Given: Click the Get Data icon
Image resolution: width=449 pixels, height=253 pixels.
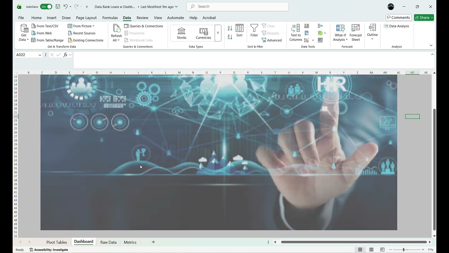Looking at the screenshot, I should [x=24, y=28].
